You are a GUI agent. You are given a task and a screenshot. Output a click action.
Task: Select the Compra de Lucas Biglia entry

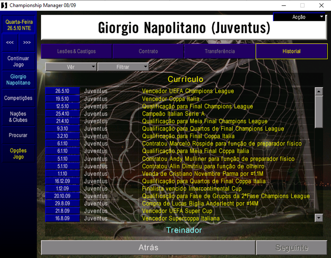pyautogui.click(x=200, y=203)
